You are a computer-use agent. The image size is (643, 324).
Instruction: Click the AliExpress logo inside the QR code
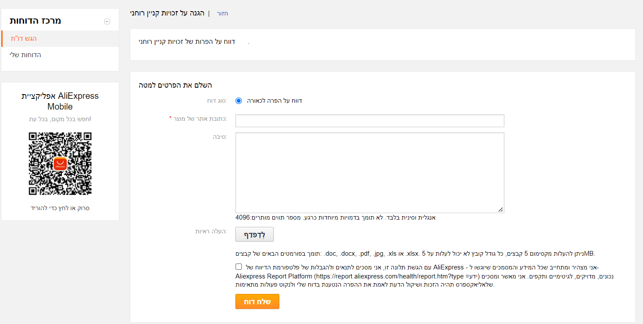click(x=60, y=164)
